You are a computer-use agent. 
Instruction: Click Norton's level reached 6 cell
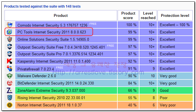[148, 105]
